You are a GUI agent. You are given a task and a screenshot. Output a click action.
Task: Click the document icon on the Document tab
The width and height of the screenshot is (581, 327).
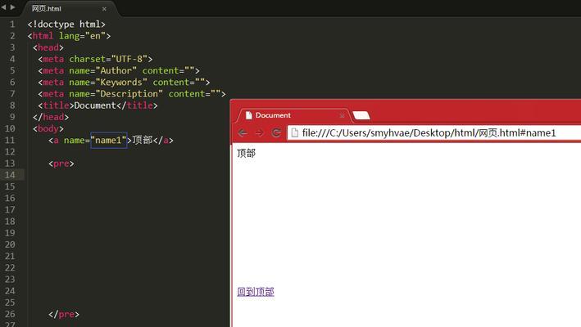249,115
